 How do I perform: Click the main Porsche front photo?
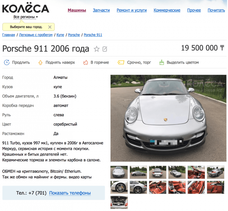[x=168, y=118]
